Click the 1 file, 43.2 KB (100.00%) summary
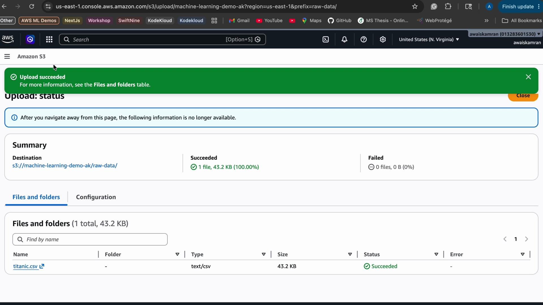543x305 pixels. pos(225,167)
